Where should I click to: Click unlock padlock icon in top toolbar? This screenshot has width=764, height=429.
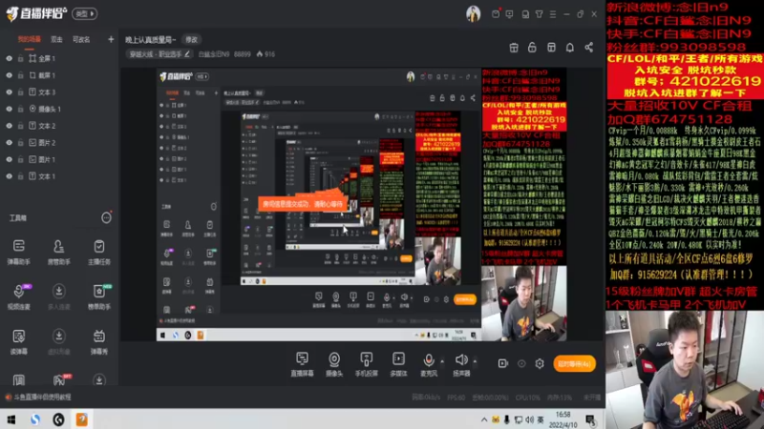[532, 47]
